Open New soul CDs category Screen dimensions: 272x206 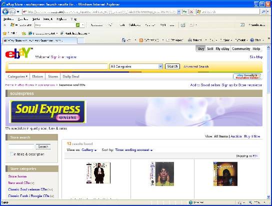(x=19, y=183)
